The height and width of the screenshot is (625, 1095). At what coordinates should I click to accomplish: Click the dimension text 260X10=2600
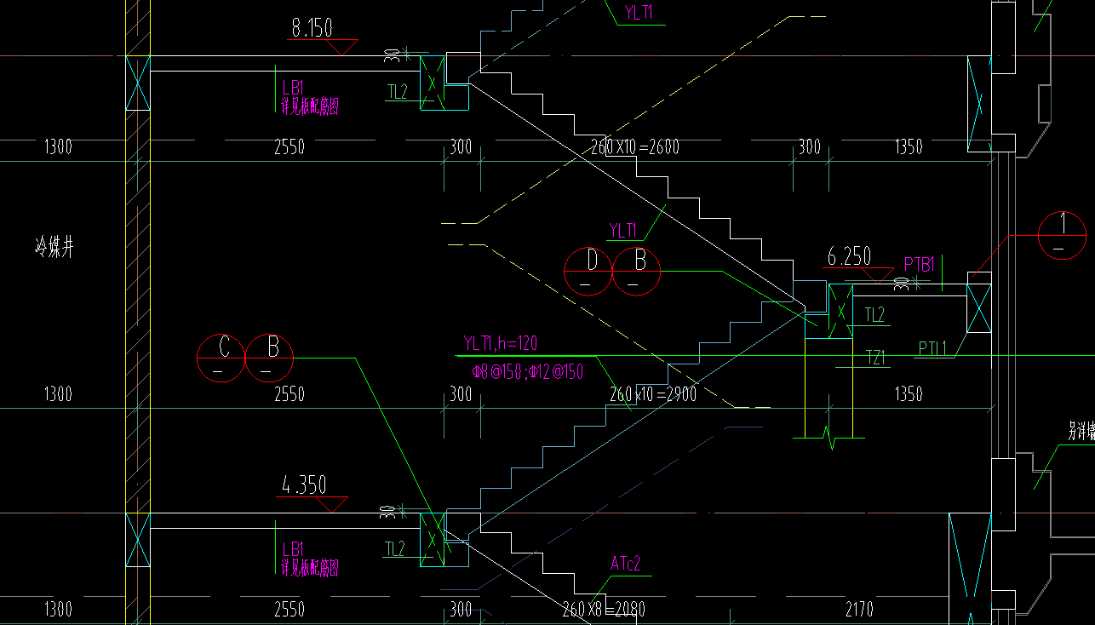634,147
